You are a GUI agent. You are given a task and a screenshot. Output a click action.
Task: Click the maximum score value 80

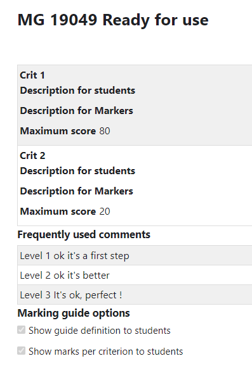[x=105, y=131]
